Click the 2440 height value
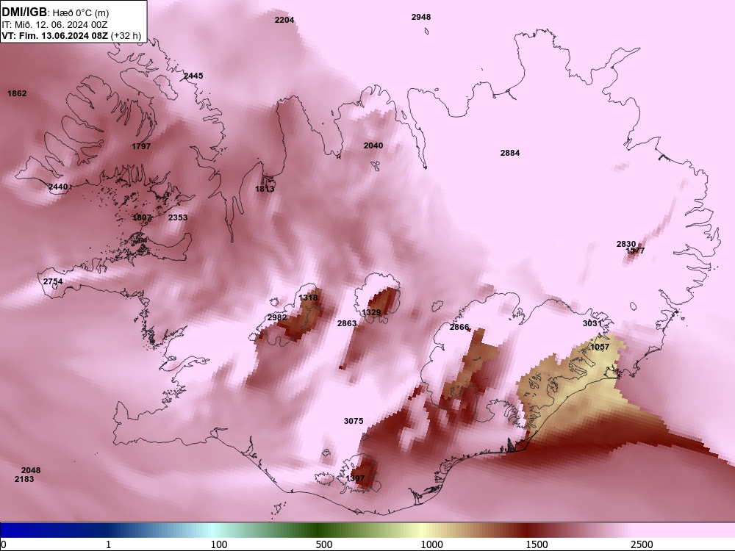 tap(58, 187)
